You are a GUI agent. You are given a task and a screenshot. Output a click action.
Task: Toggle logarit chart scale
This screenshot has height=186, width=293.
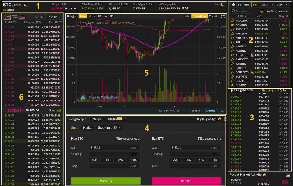click(x=196, y=111)
